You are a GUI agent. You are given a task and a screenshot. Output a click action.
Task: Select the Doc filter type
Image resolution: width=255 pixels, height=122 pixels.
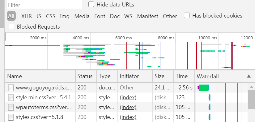pyautogui.click(x=115, y=16)
